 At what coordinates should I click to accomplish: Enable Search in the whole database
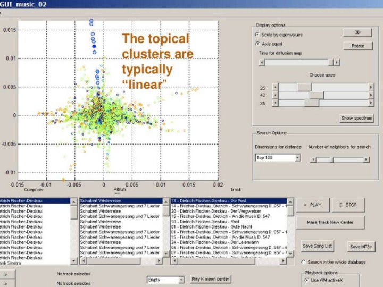[303, 263]
